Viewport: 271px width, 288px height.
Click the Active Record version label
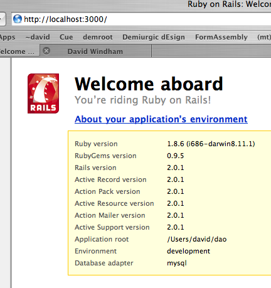click(x=110, y=179)
